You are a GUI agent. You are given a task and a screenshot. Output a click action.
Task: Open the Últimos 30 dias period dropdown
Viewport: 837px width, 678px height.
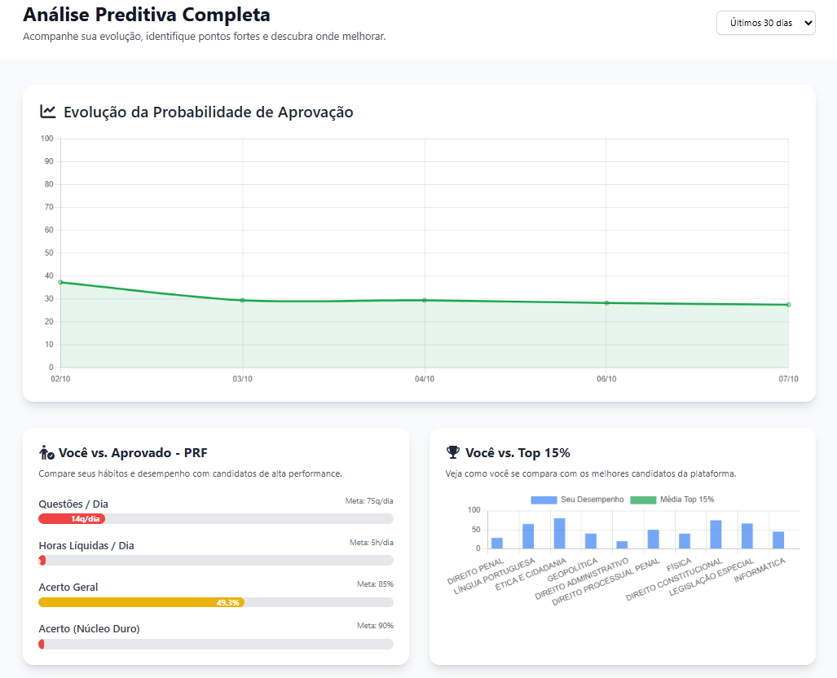click(x=765, y=23)
